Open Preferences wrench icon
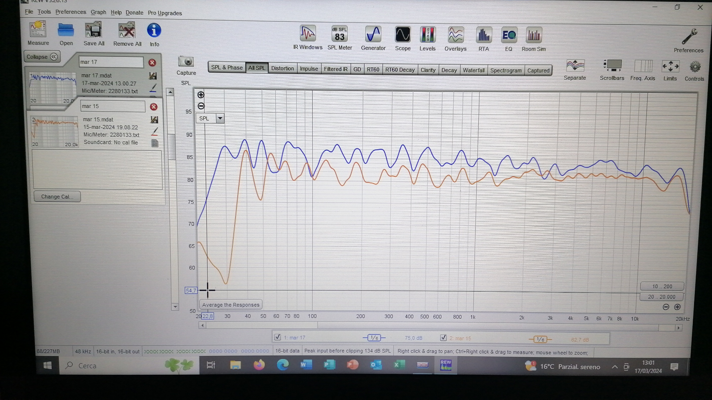 pyautogui.click(x=689, y=37)
